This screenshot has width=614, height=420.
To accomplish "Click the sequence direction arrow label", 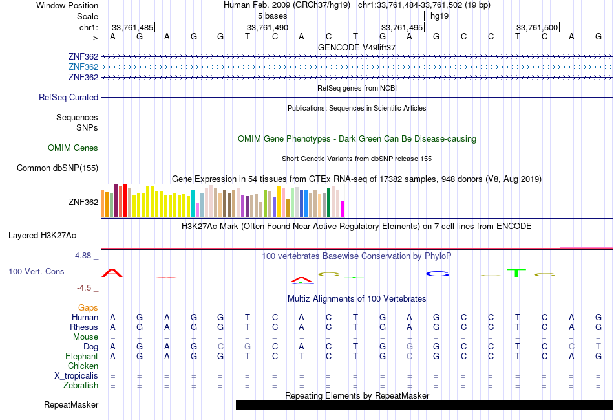I will pyautogui.click(x=92, y=38).
